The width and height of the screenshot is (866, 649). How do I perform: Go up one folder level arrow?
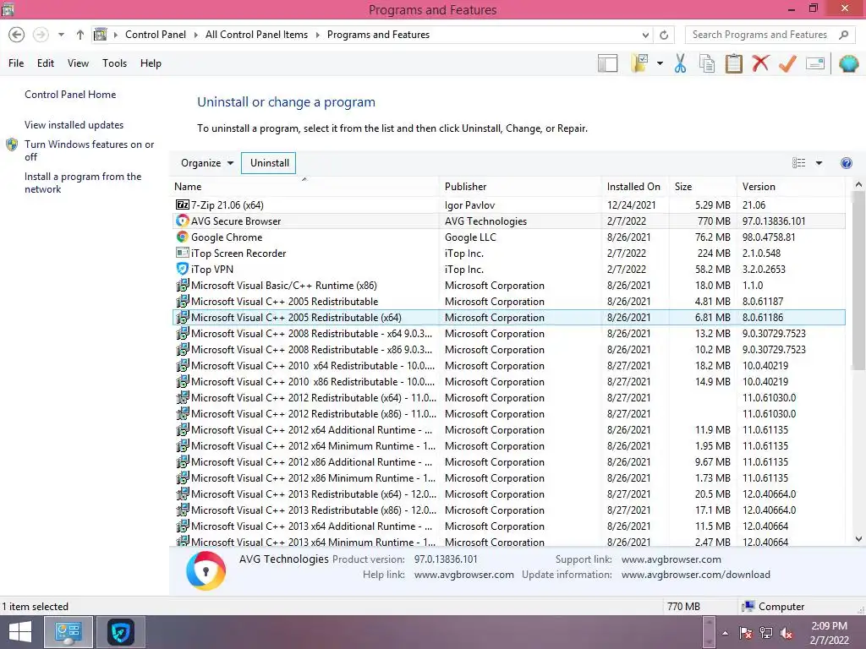pyautogui.click(x=80, y=35)
